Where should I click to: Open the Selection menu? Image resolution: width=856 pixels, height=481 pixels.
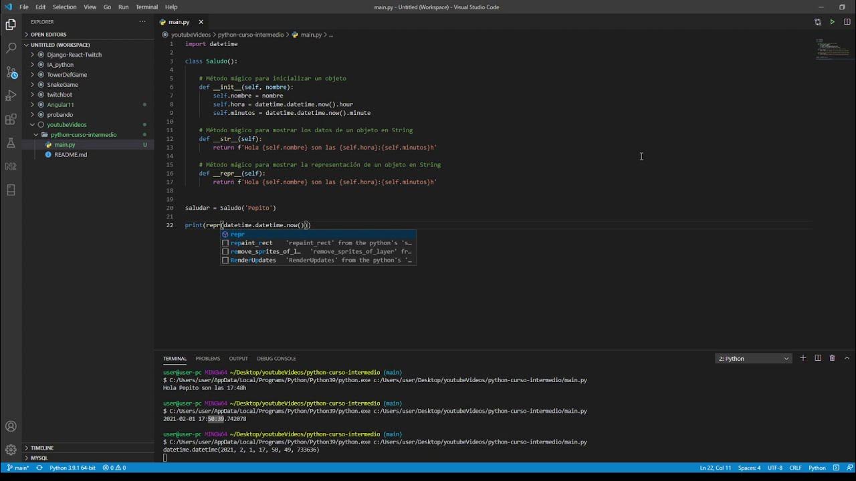[65, 7]
